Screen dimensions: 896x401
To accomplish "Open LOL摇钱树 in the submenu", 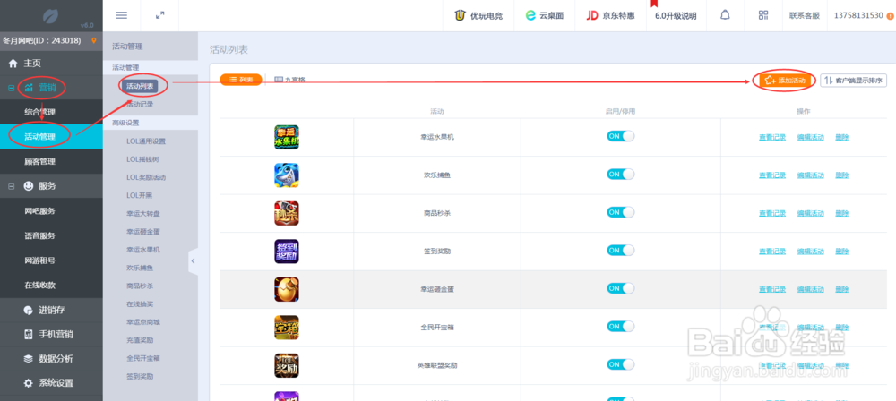I will coord(142,159).
